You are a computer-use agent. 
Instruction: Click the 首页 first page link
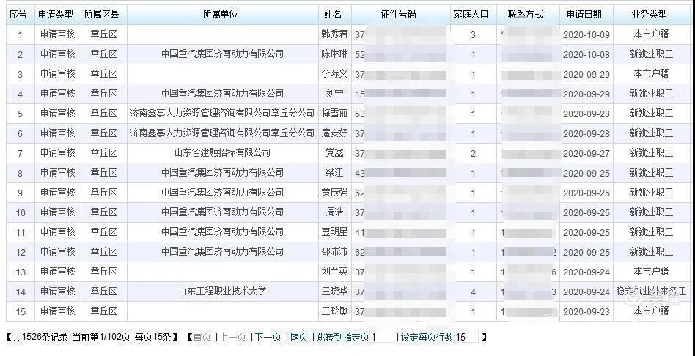click(x=202, y=338)
